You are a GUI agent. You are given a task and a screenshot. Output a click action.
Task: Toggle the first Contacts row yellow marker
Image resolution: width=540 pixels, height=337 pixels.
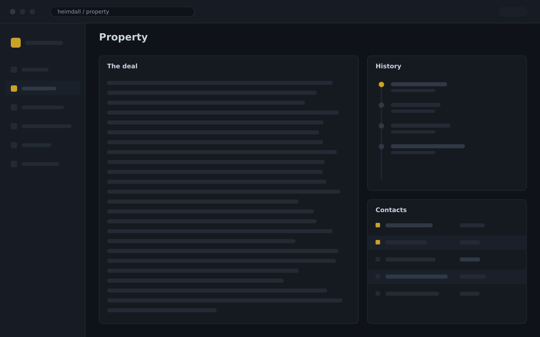(378, 225)
